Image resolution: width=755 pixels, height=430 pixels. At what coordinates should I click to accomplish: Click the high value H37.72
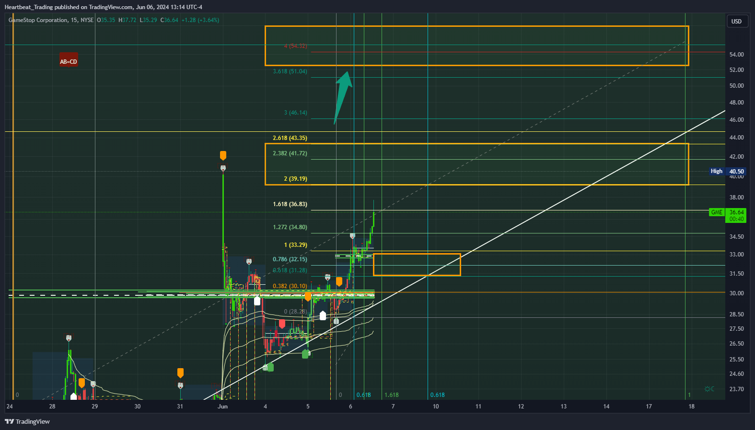coord(128,20)
